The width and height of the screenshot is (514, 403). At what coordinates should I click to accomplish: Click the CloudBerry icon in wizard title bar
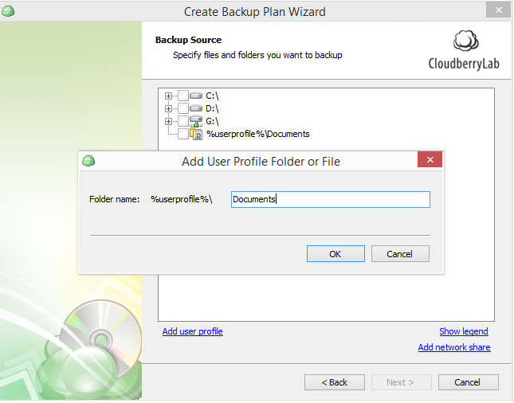(8, 11)
